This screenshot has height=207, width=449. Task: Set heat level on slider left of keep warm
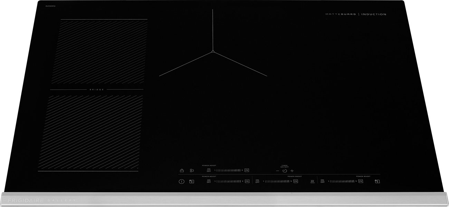click(x=277, y=181)
